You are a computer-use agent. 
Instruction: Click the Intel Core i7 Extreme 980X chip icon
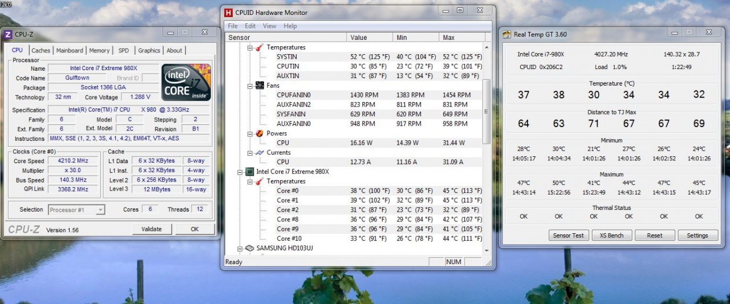pos(249,172)
